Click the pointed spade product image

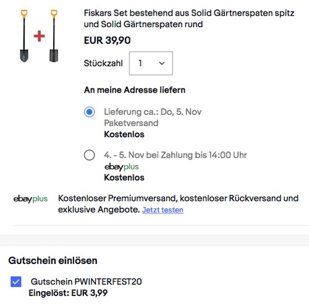click(x=24, y=36)
